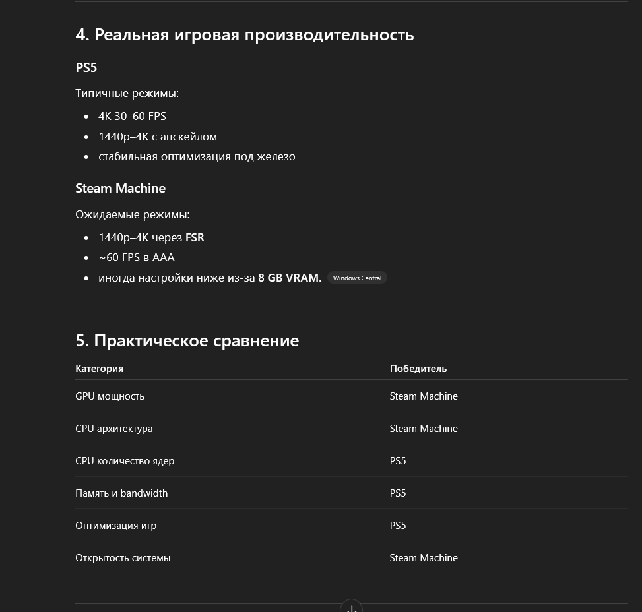The width and height of the screenshot is (642, 612).
Task: Click Steam Machine winner in GPU мощность row
Action: 424,396
